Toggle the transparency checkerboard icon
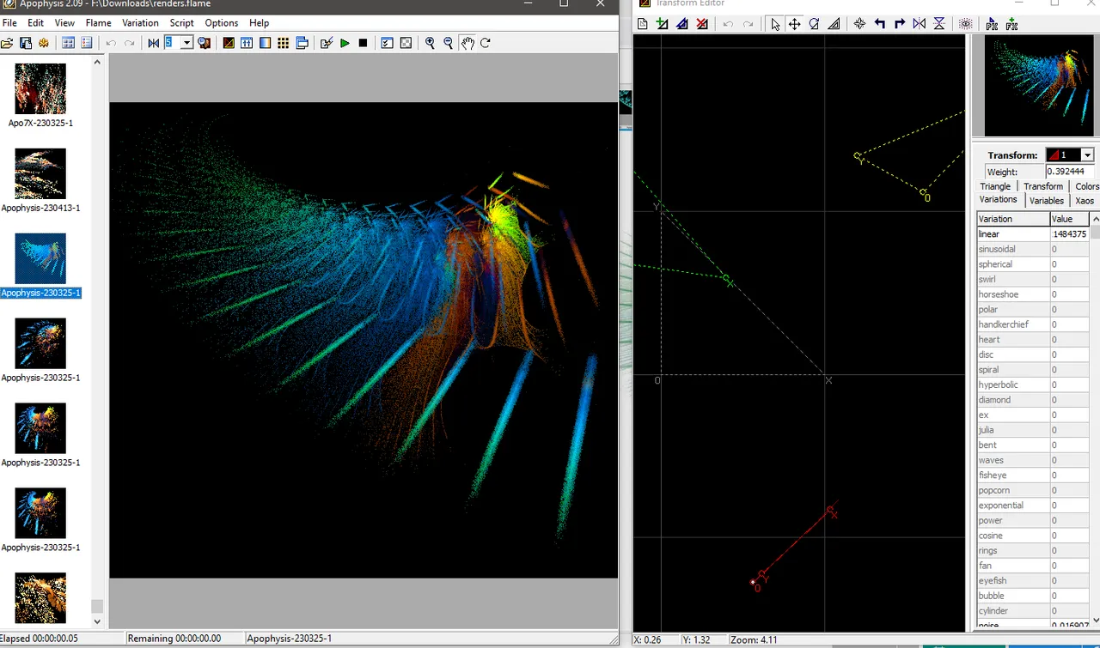The height and width of the screenshot is (648, 1100). point(406,43)
